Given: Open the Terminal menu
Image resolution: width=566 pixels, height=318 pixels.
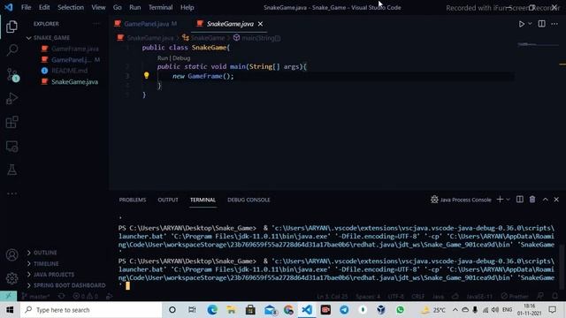Looking at the screenshot, I should pos(160,7).
